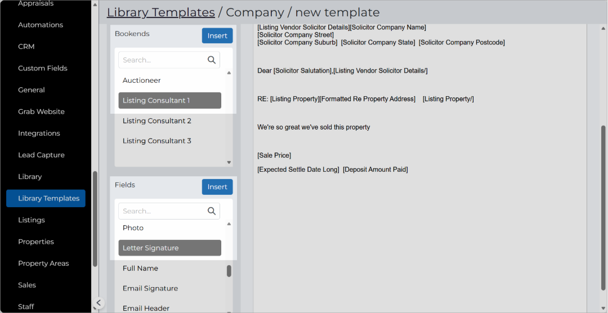Insert the selected Fields item
This screenshot has width=608, height=313.
click(217, 187)
